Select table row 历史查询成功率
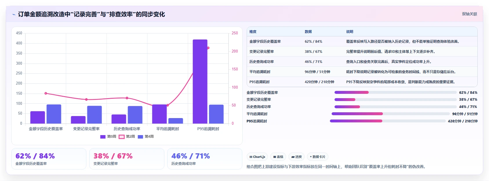 click(362, 62)
